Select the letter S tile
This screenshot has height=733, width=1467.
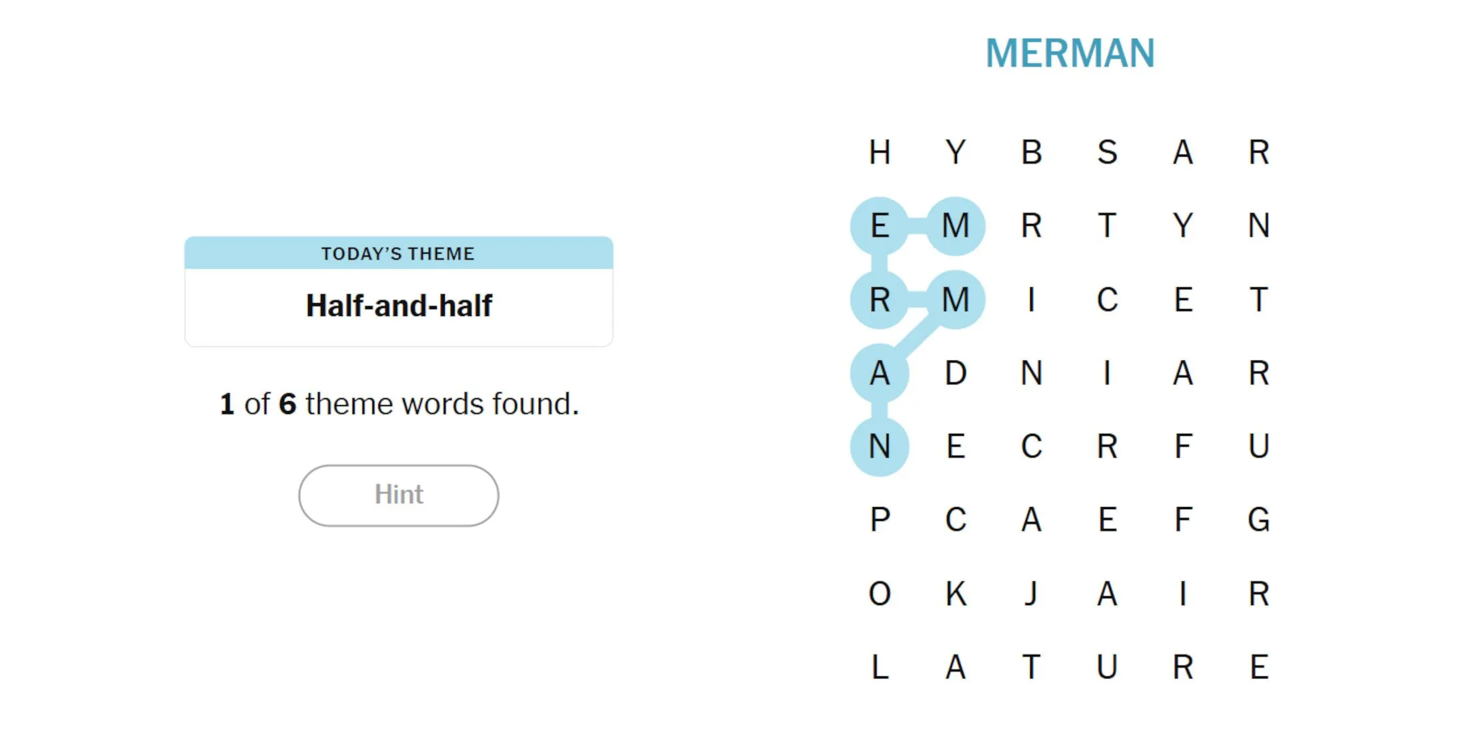coord(1107,153)
